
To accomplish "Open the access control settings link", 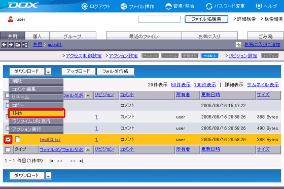I will point(84,56).
